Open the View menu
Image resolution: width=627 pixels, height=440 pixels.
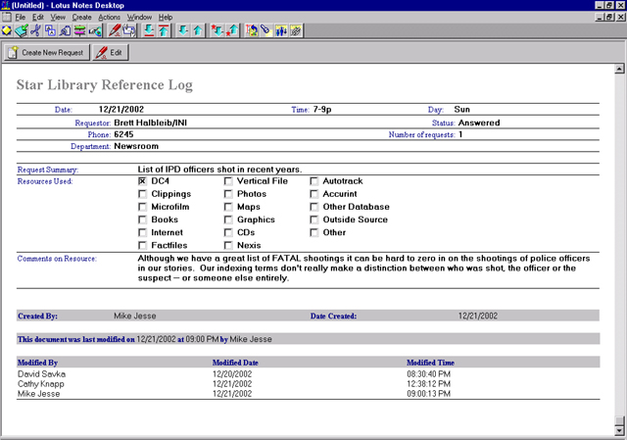coord(58,18)
